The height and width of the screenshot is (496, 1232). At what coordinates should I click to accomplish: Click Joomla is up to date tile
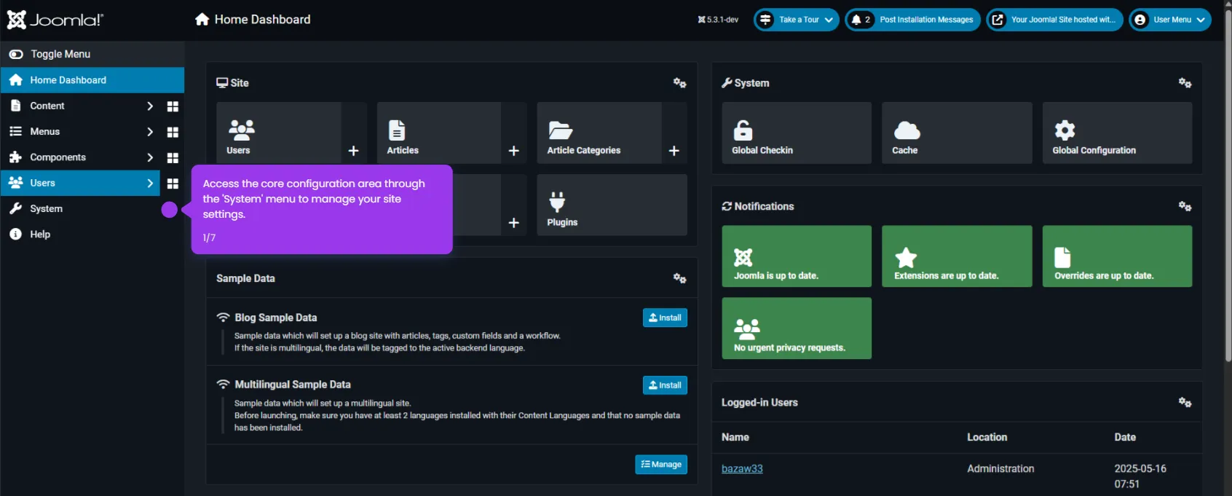(x=797, y=256)
